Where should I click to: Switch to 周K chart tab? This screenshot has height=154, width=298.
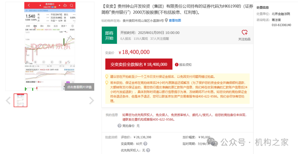point(42,26)
